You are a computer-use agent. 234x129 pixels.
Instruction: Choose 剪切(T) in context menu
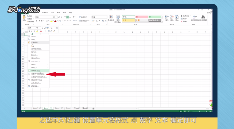click(x=39, y=37)
